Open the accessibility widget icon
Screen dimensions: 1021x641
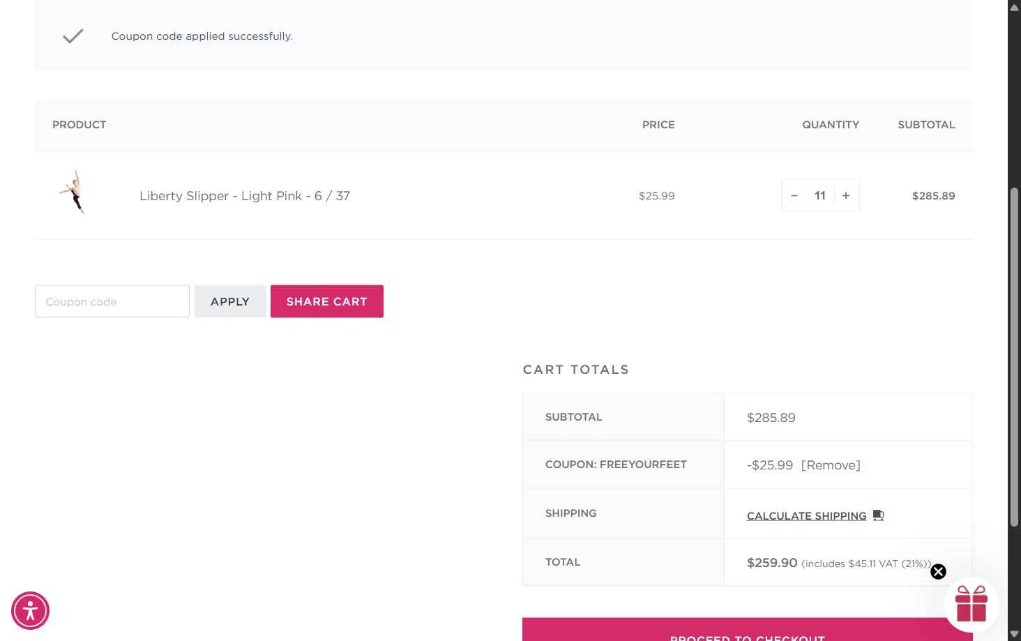pyautogui.click(x=30, y=611)
